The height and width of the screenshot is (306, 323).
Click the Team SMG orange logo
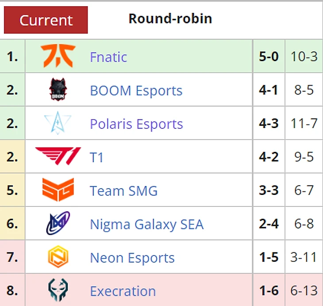click(58, 190)
